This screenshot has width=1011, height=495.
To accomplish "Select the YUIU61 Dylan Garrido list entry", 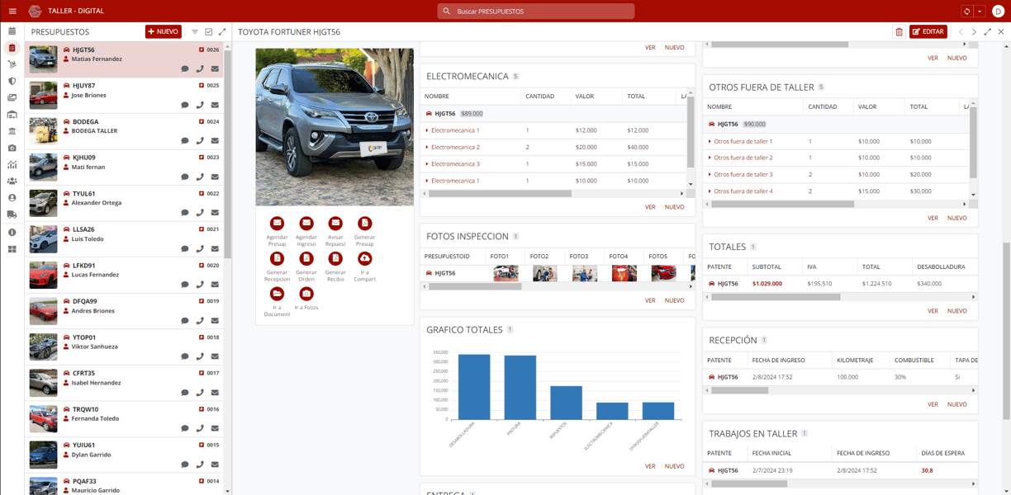I will (125, 455).
